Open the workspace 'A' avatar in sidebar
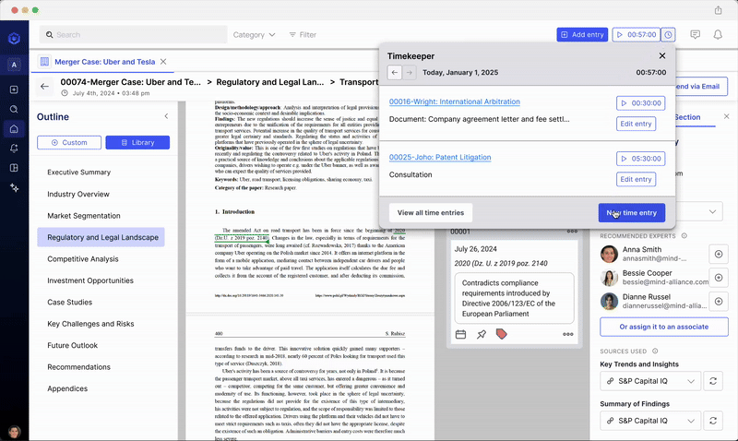The image size is (738, 441). 14,65
